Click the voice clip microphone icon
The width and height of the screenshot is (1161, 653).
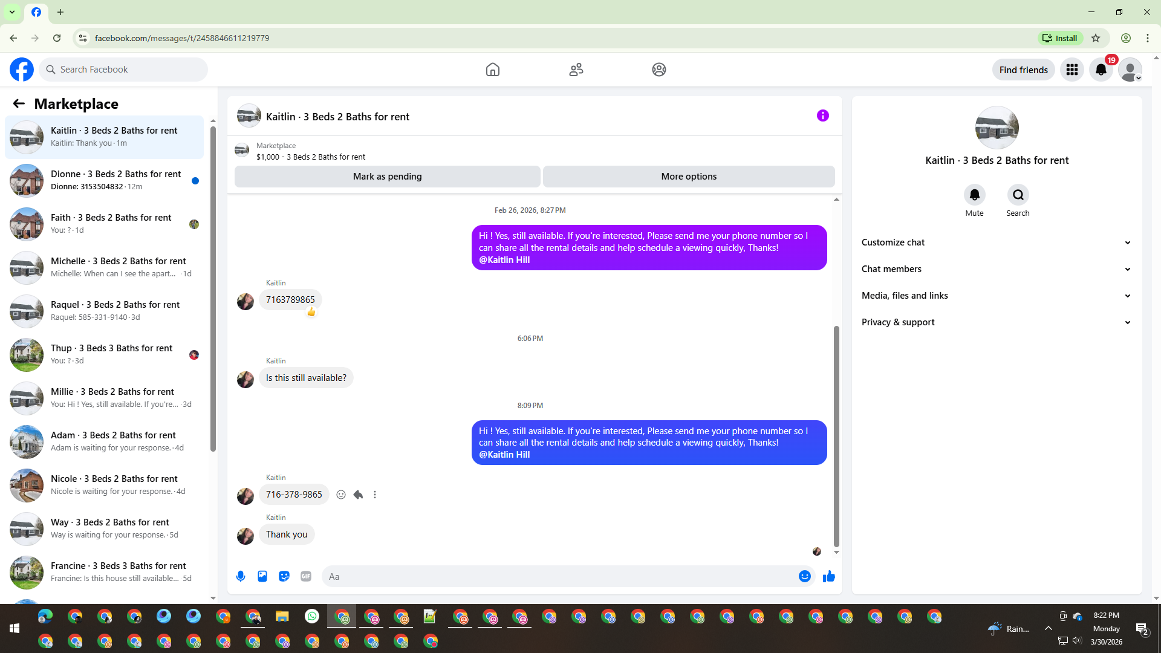[241, 576]
